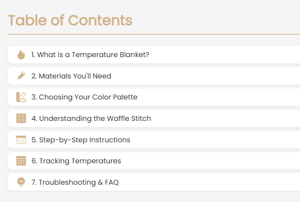Viewport: 300px width, 202px height.
Task: Click the flame icon beside Temperature Blanket entry
Action: (21, 54)
